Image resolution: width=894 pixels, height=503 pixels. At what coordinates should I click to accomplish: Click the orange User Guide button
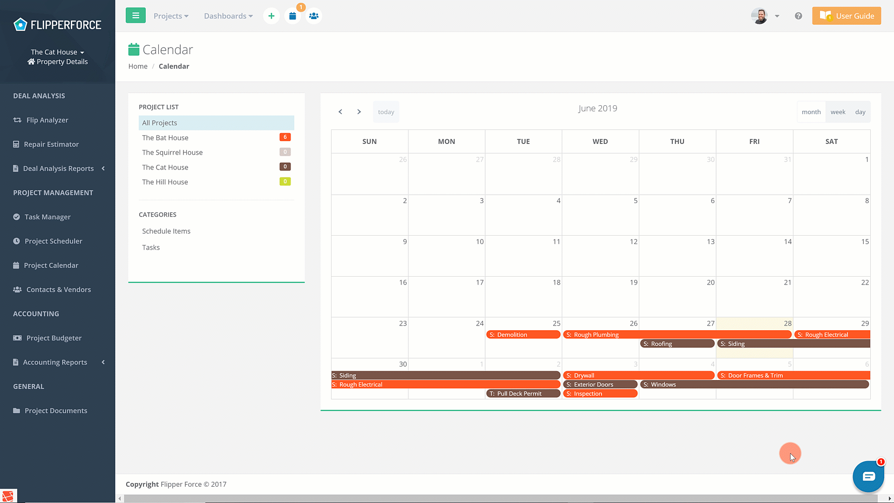tap(846, 15)
